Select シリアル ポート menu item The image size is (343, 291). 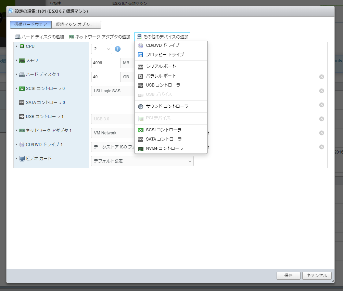coord(171,66)
